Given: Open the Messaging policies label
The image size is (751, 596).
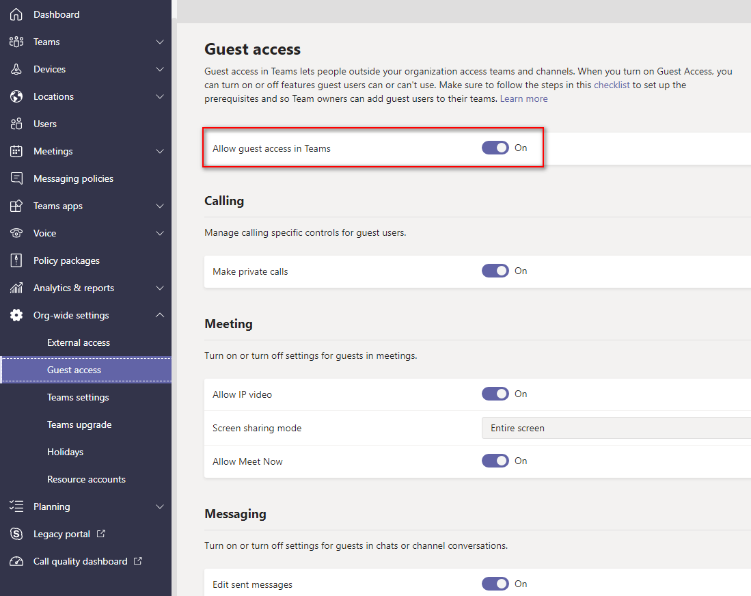Looking at the screenshot, I should [x=73, y=178].
